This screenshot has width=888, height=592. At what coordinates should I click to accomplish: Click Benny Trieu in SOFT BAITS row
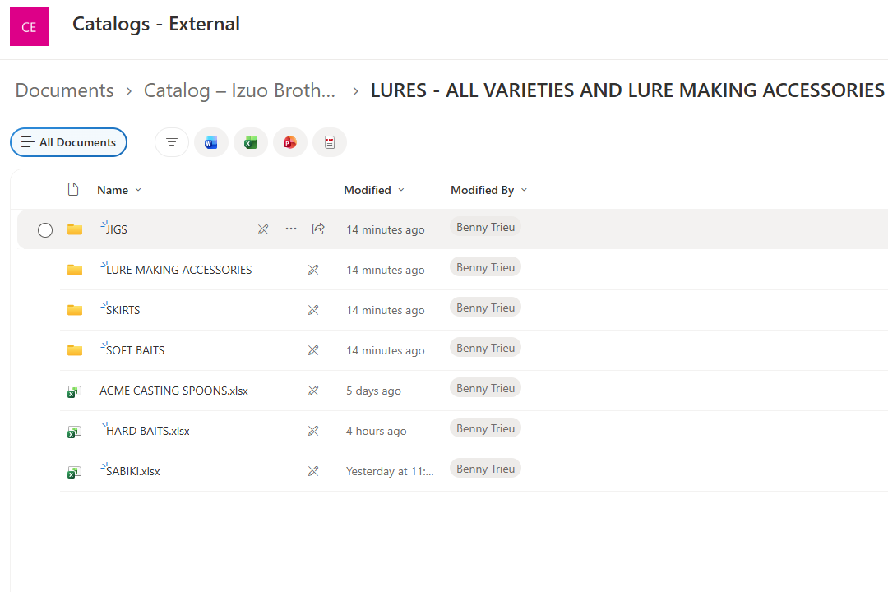[x=485, y=347]
